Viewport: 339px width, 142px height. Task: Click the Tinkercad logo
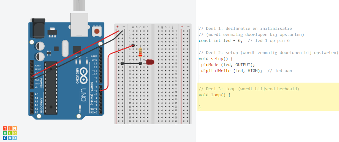tap(10, 133)
